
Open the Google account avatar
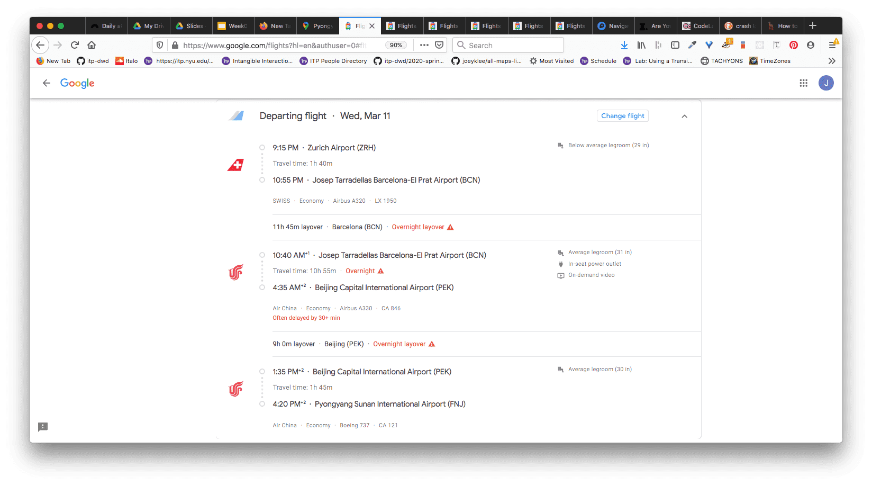[x=825, y=83]
